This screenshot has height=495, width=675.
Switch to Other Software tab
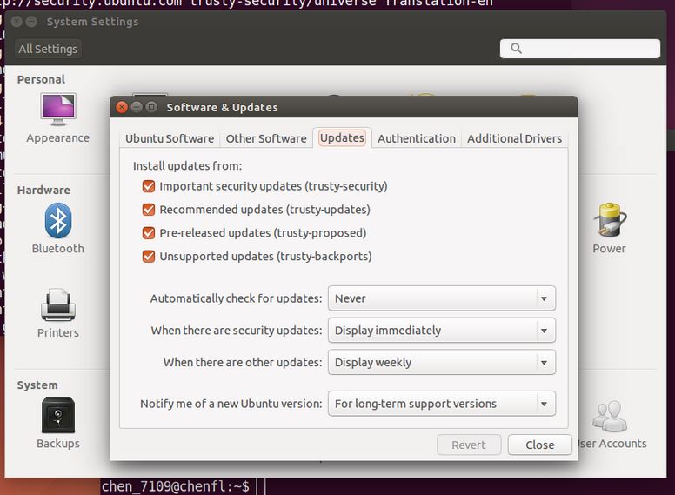tap(266, 138)
